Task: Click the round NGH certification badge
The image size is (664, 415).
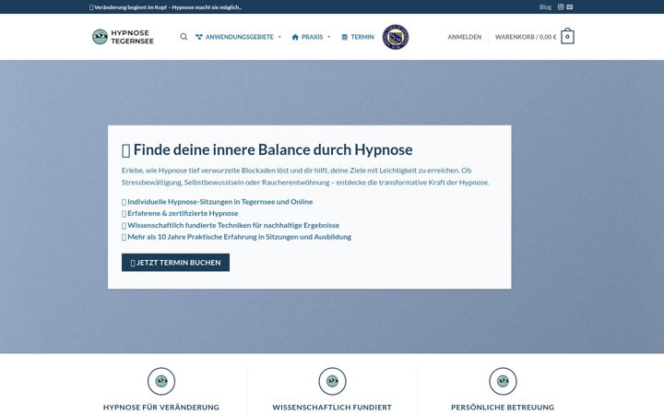Action: click(396, 37)
